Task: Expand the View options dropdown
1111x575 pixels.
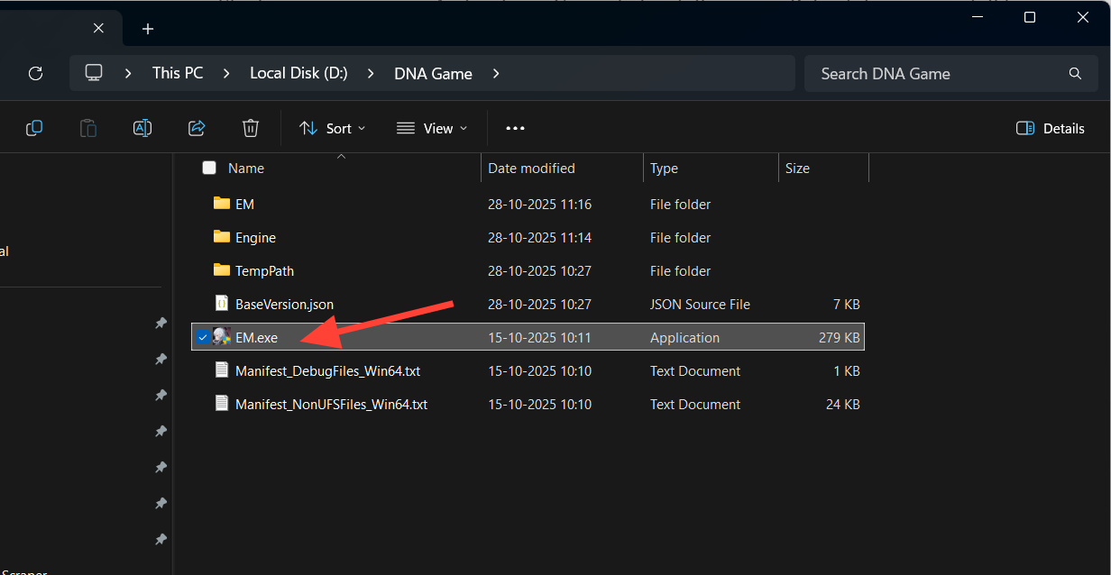Action: pos(433,128)
